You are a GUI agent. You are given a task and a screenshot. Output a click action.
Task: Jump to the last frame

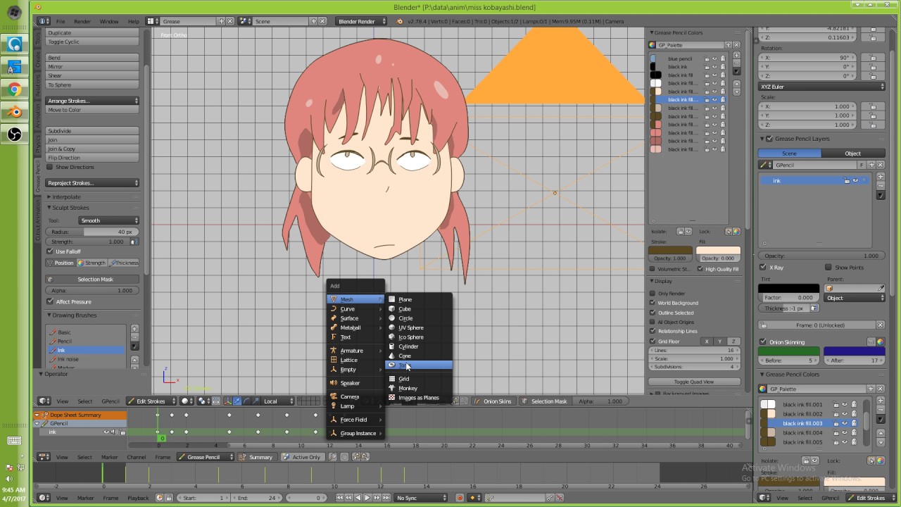(385, 498)
